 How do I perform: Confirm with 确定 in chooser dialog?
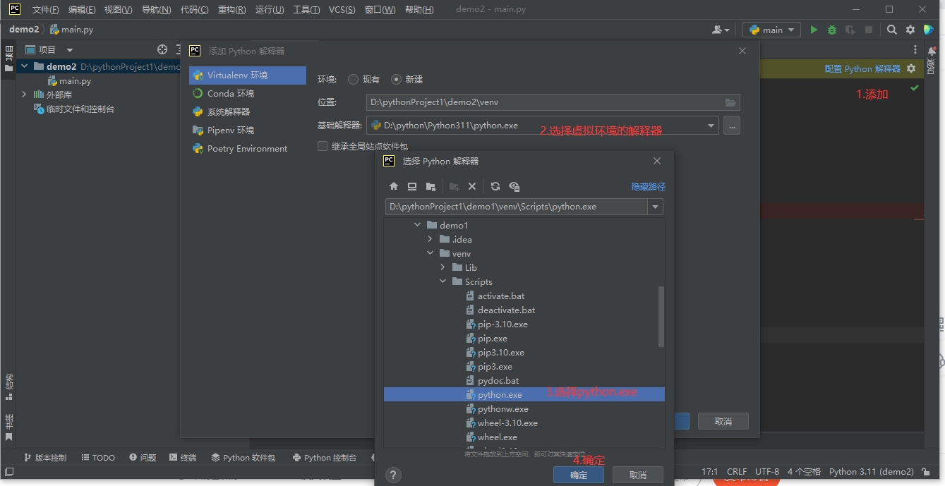click(579, 475)
